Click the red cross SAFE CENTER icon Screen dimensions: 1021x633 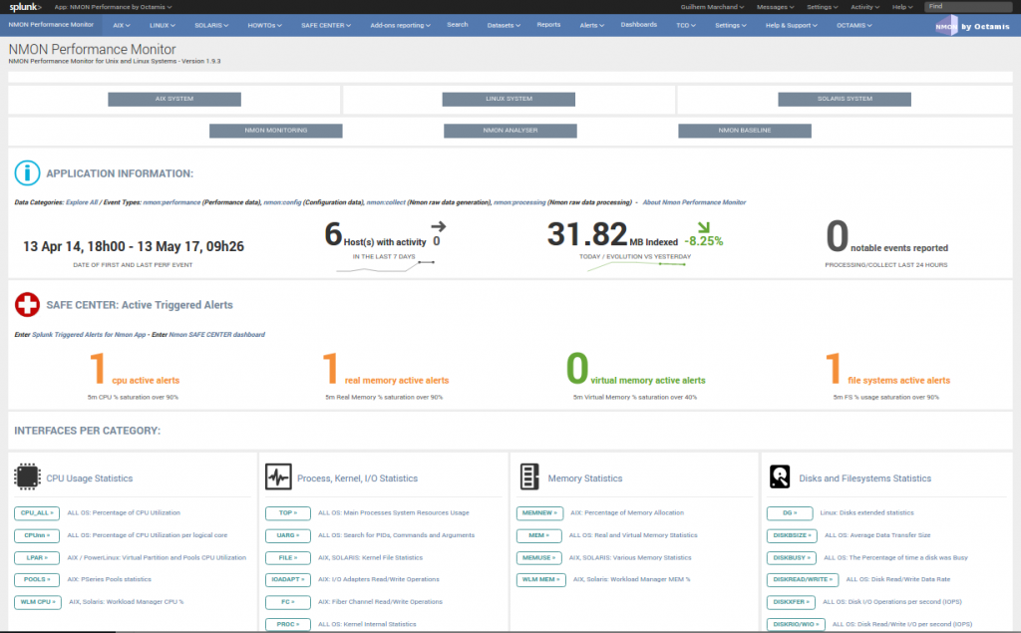coord(27,304)
